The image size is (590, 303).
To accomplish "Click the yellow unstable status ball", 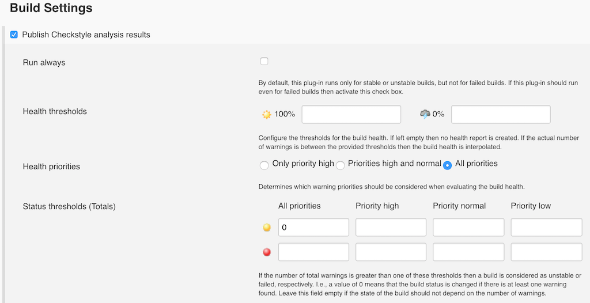I will point(267,228).
